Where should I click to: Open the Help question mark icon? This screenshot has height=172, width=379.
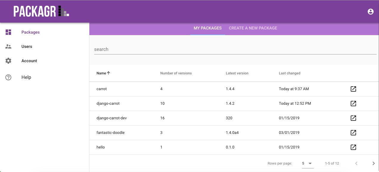pos(8,77)
